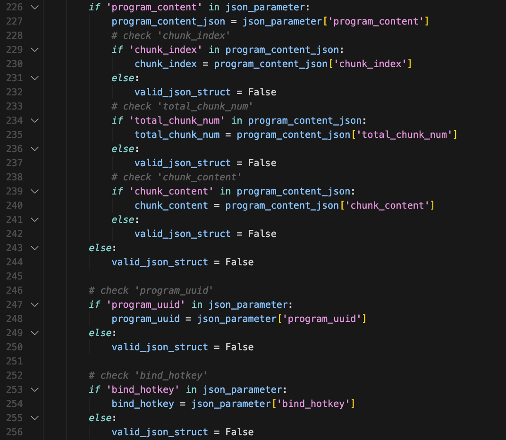Collapse the else block at line 241
Screen dimensions: 506x440
(34, 220)
